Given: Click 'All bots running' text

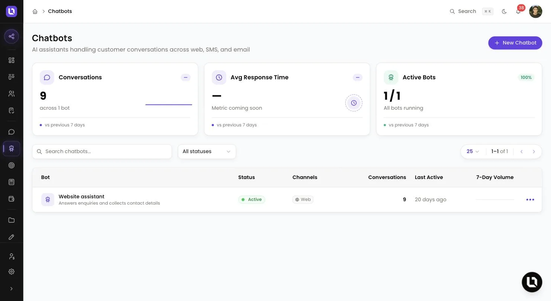Looking at the screenshot, I should point(403,108).
